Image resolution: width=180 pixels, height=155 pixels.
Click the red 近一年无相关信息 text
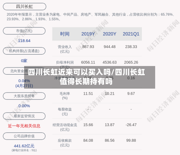click(24, 126)
